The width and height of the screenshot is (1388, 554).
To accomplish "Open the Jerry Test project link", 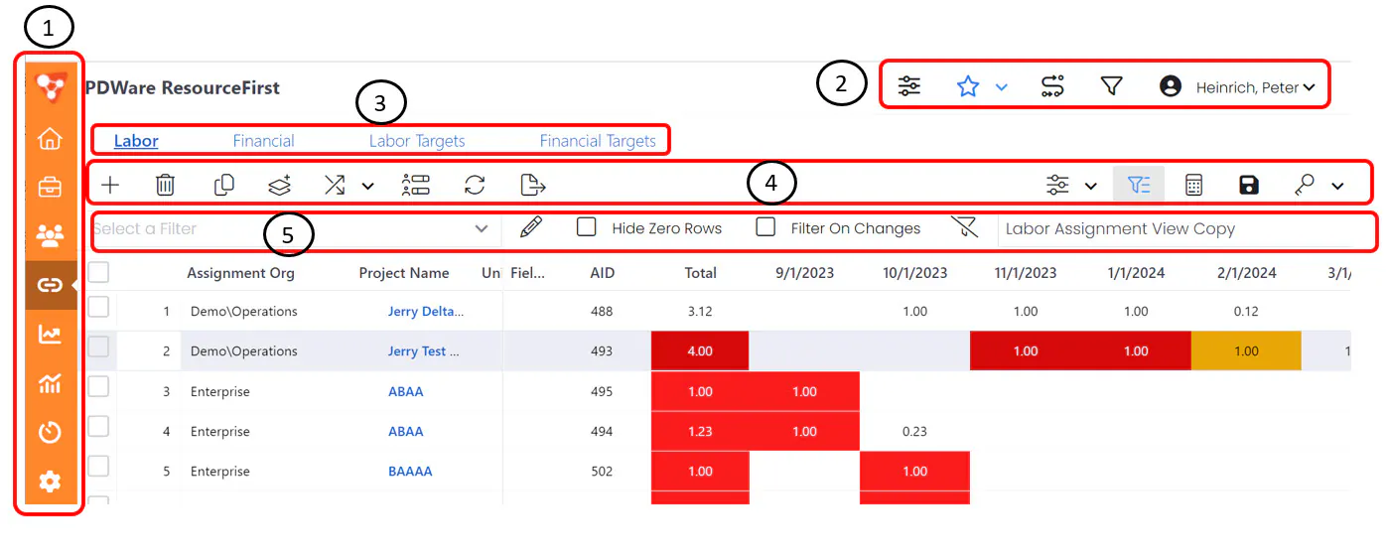I will 424,351.
